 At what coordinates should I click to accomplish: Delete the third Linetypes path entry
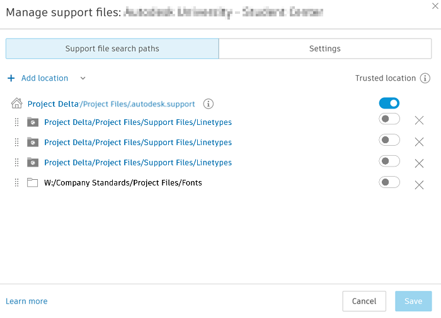(419, 163)
